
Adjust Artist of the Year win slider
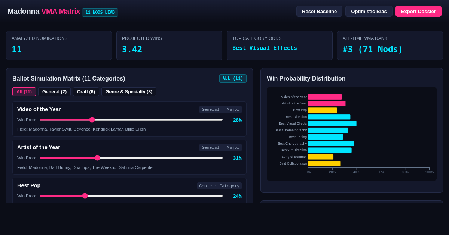tap(131, 158)
